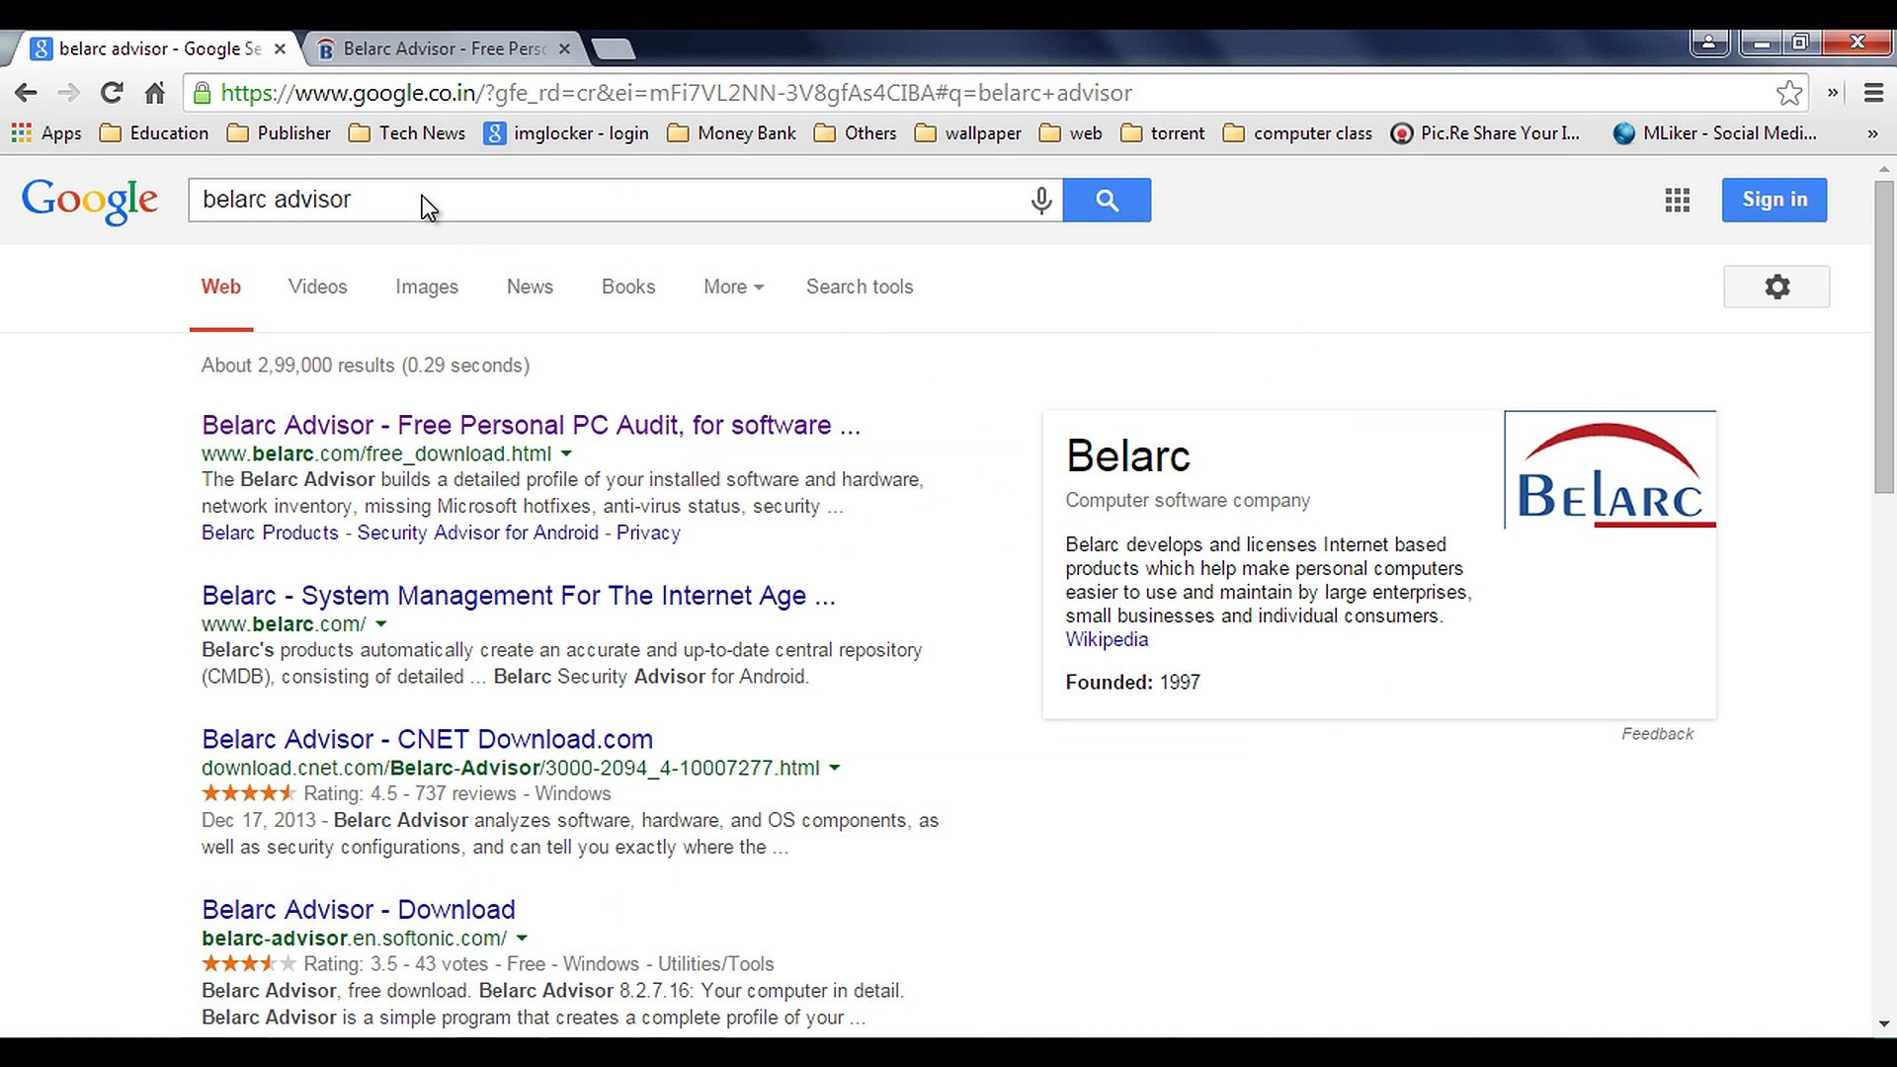This screenshot has width=1897, height=1067.
Task: Open the home page icon
Action: 155,93
